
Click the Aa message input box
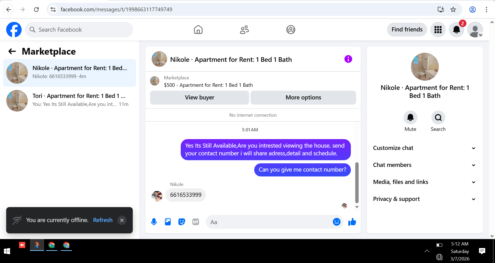point(269,222)
